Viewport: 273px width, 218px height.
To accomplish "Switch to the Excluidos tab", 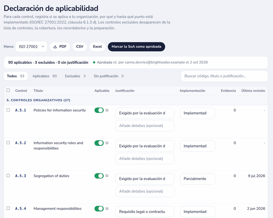I will (75, 76).
